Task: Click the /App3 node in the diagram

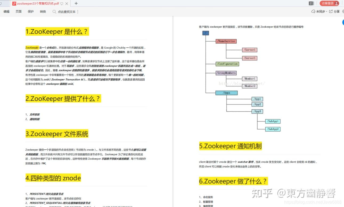Action: (x=257, y=111)
